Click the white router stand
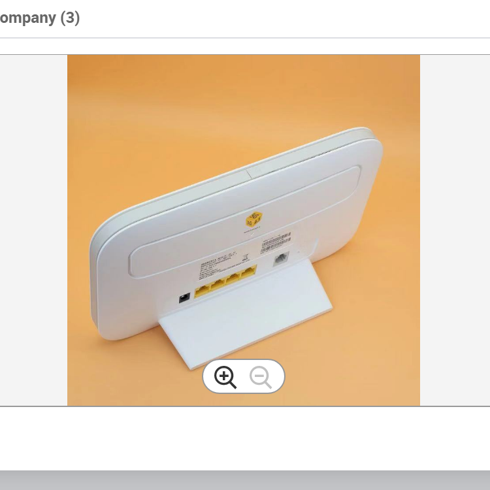Screen dimensions: 490x490 pos(245,314)
